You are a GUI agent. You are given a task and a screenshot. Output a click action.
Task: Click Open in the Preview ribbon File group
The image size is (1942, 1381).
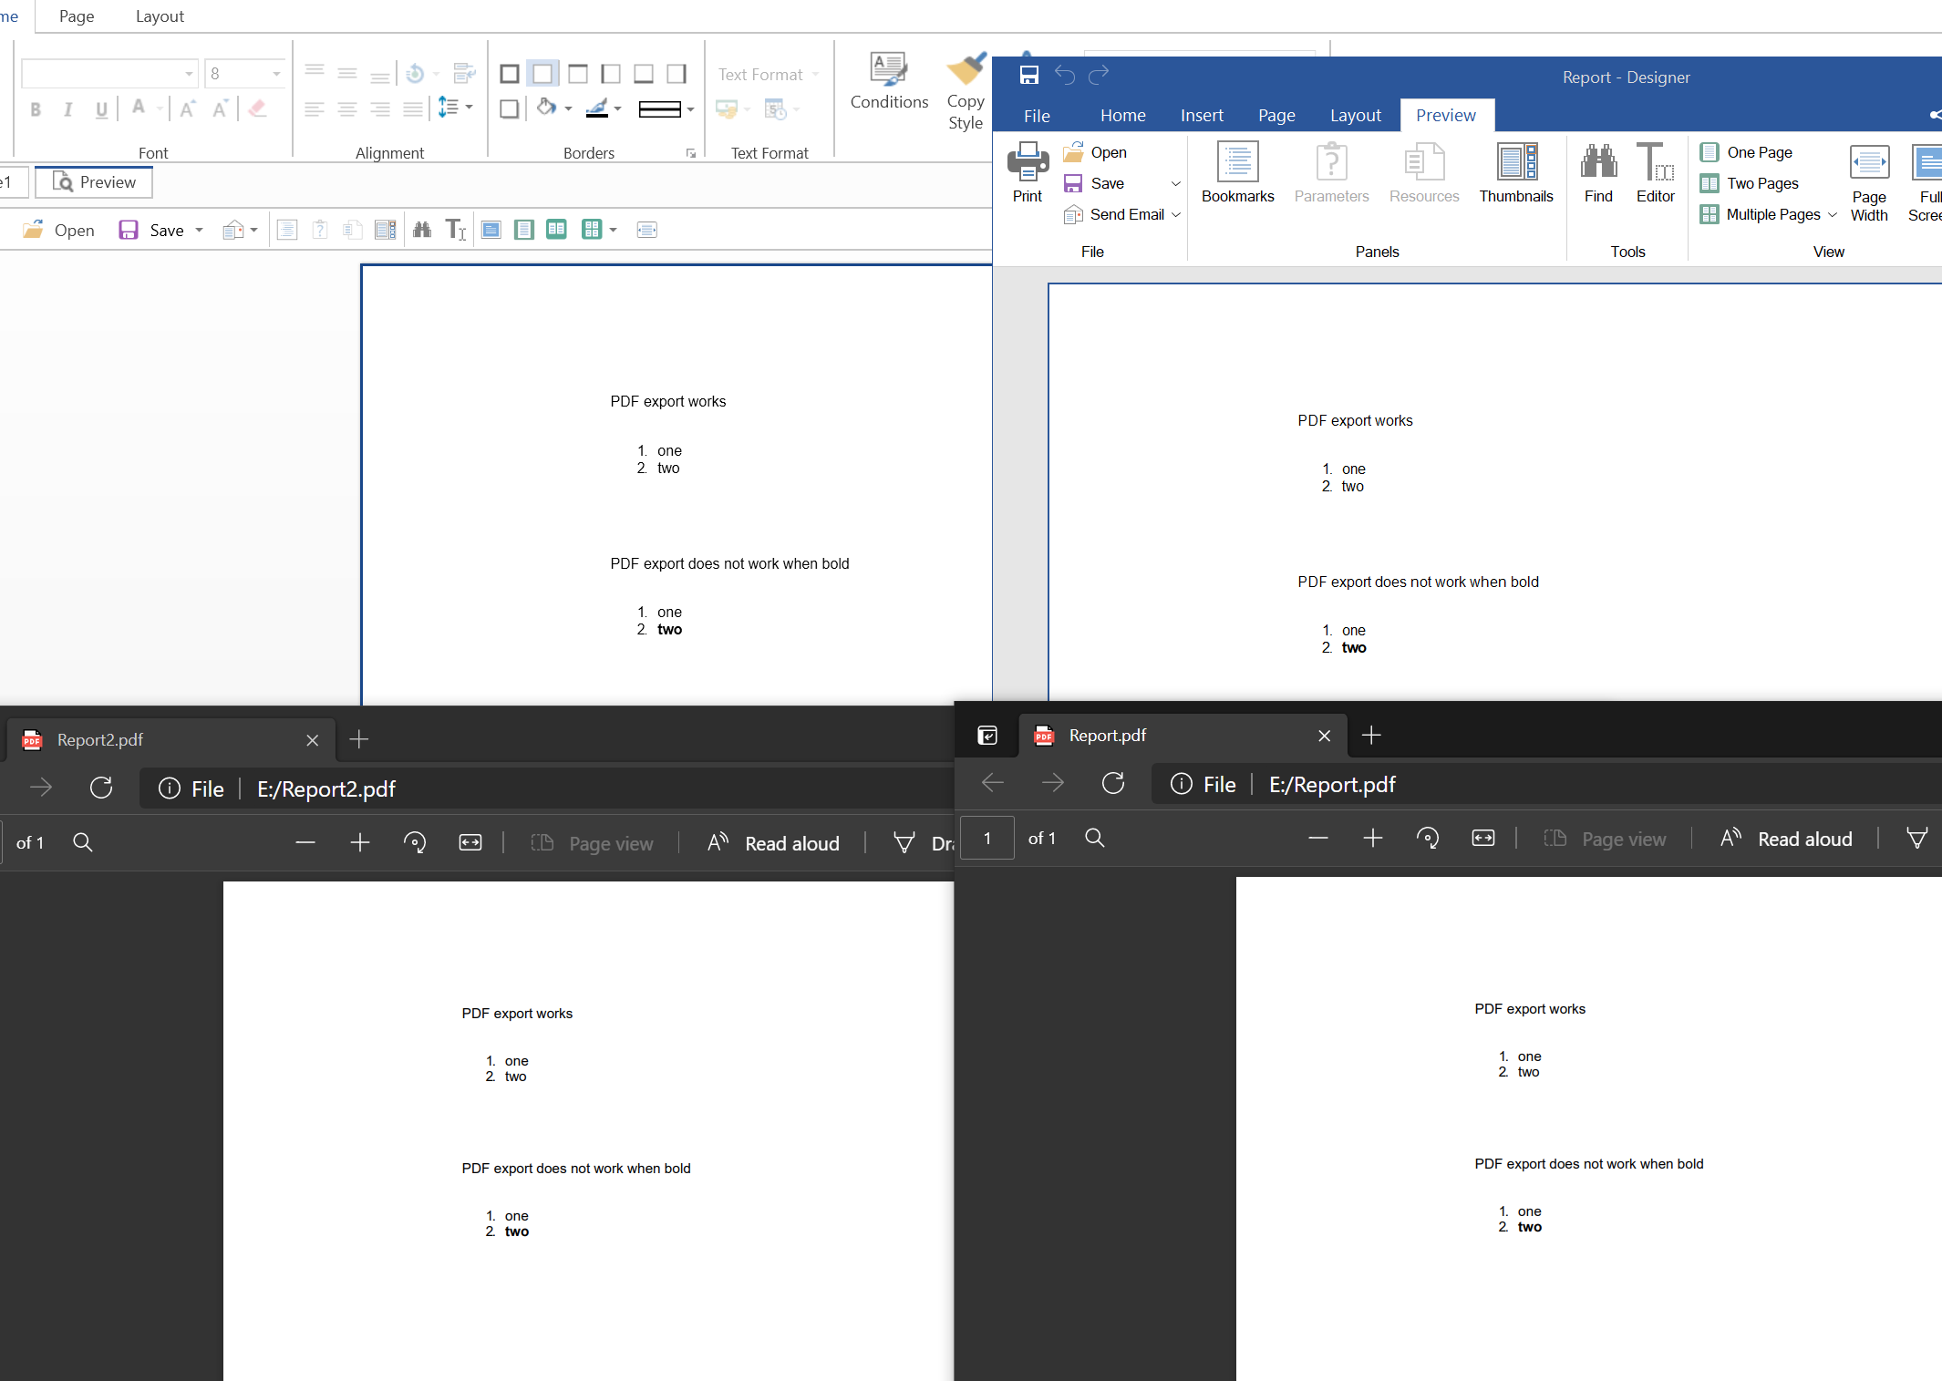coord(1096,152)
